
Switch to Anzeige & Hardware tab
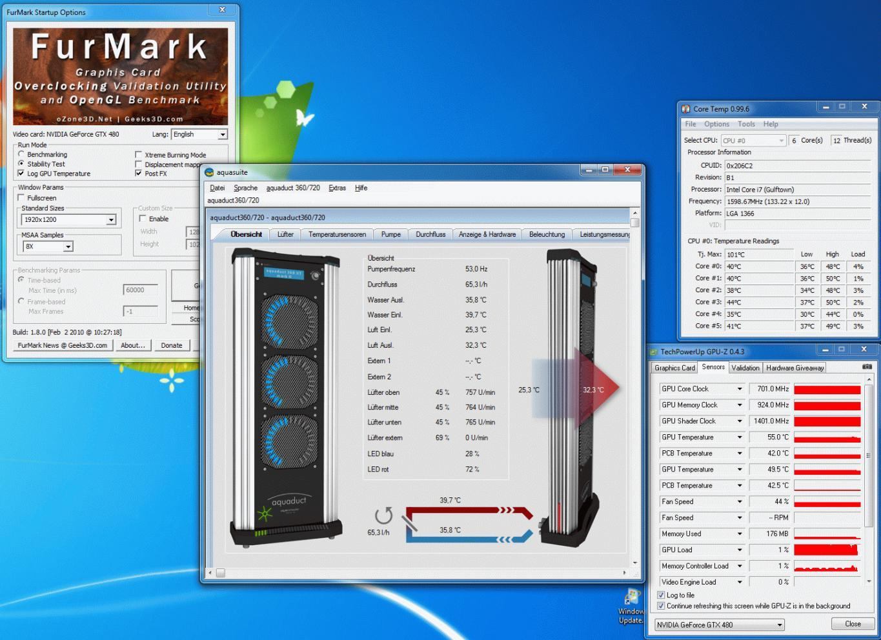pos(487,234)
